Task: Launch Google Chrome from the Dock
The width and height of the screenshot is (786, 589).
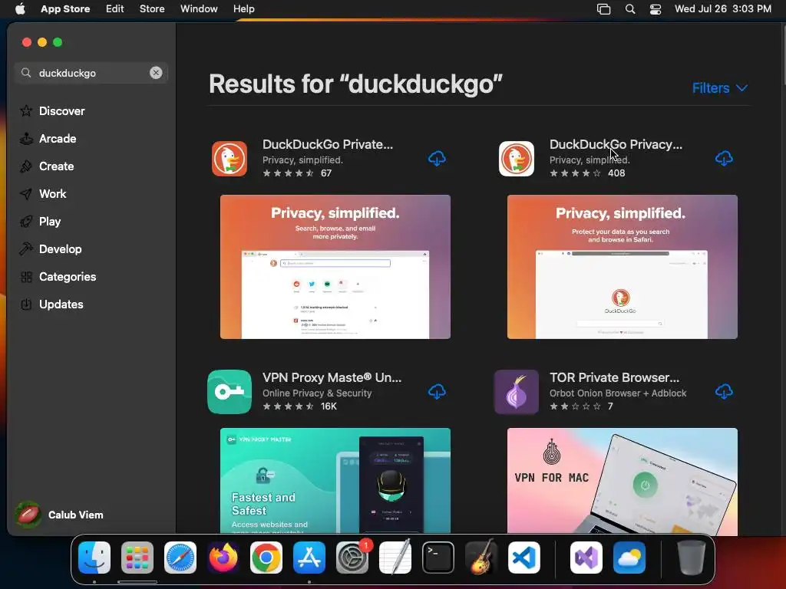Action: pos(266,558)
